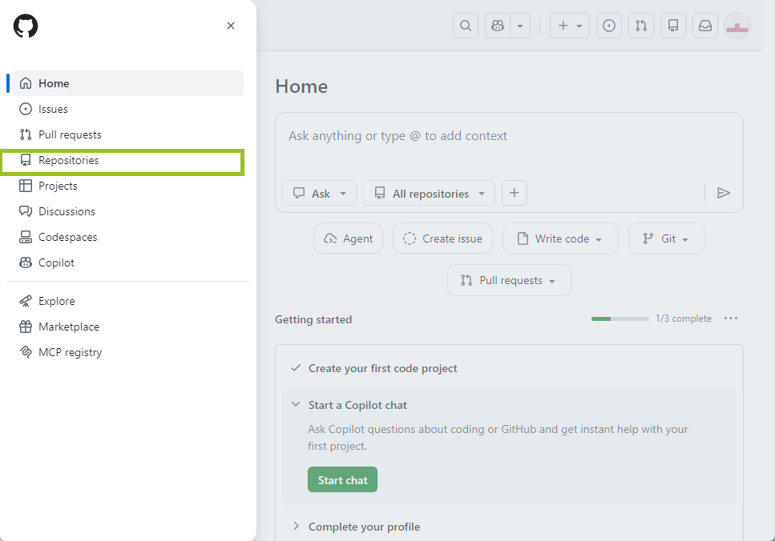
Task: Expand the Write code dropdown
Action: point(560,238)
